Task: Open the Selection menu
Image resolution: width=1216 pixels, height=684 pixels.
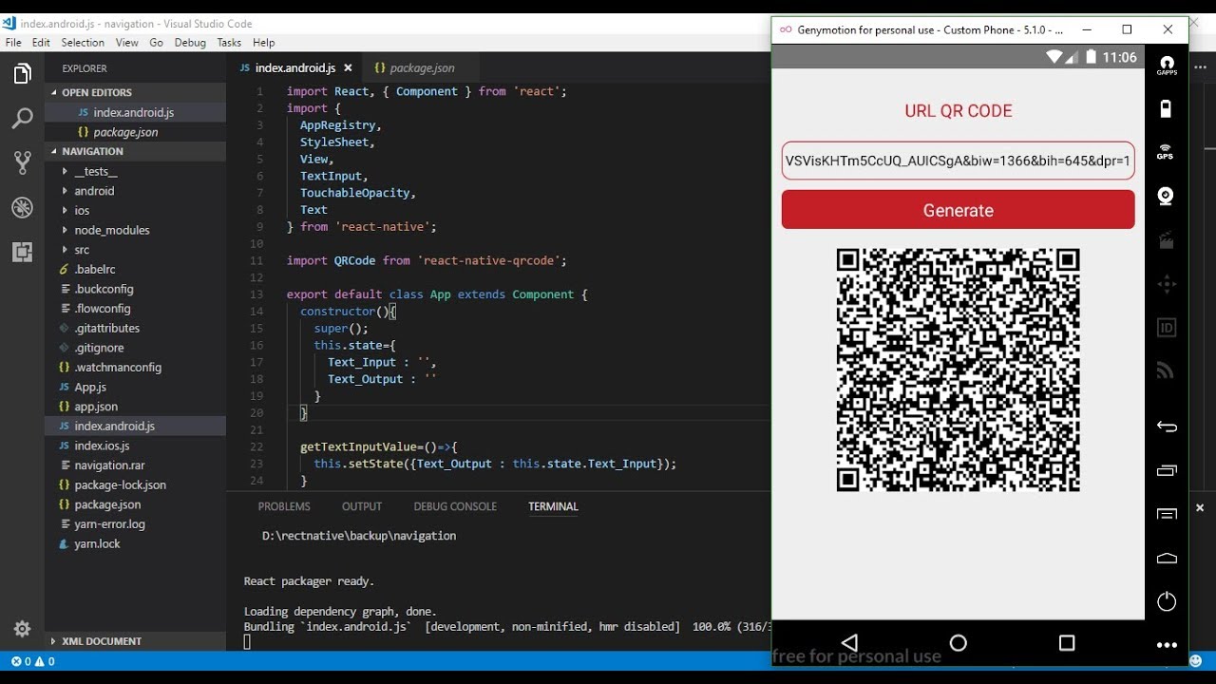Action: tap(83, 43)
